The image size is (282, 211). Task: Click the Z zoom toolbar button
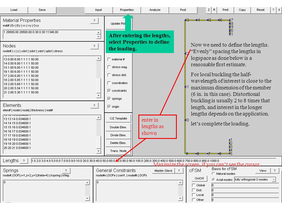click(209, 10)
